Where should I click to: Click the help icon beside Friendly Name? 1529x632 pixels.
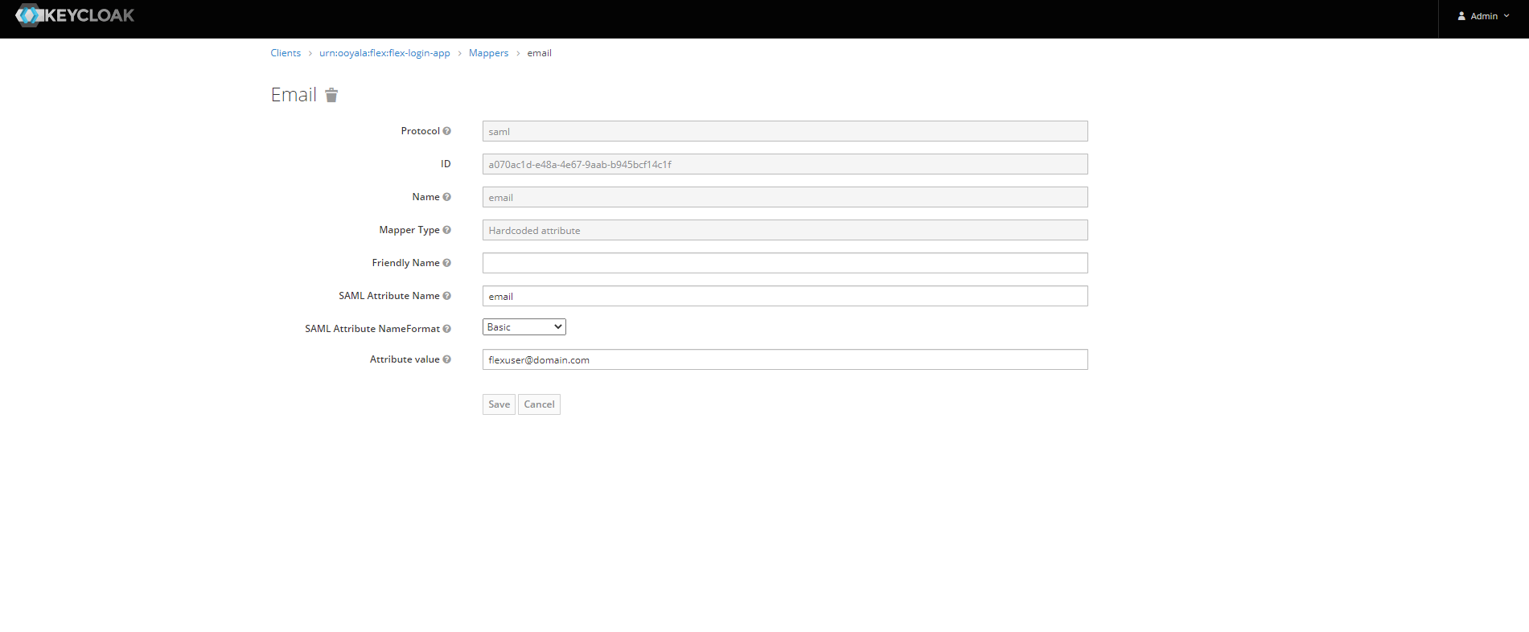(x=447, y=263)
